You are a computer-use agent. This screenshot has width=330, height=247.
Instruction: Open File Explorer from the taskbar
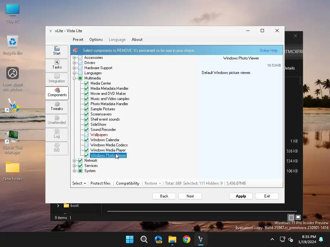172,239
